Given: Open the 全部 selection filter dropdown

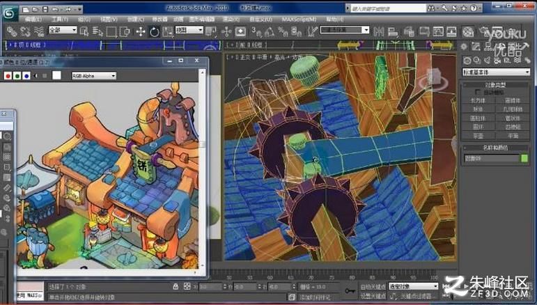Looking at the screenshot, I should coord(63,30).
